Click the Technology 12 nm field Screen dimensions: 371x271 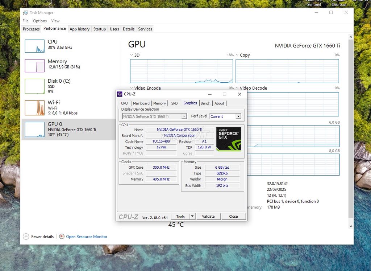point(161,147)
